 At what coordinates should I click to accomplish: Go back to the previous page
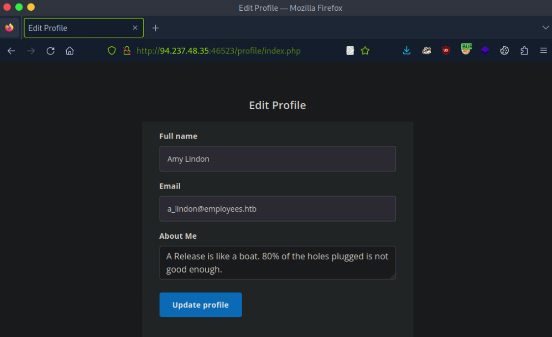11,51
